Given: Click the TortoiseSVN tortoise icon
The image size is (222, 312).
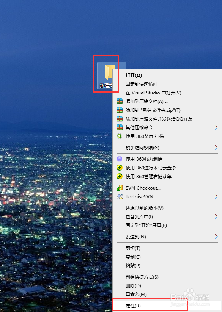Looking at the screenshot, I should [120, 197].
